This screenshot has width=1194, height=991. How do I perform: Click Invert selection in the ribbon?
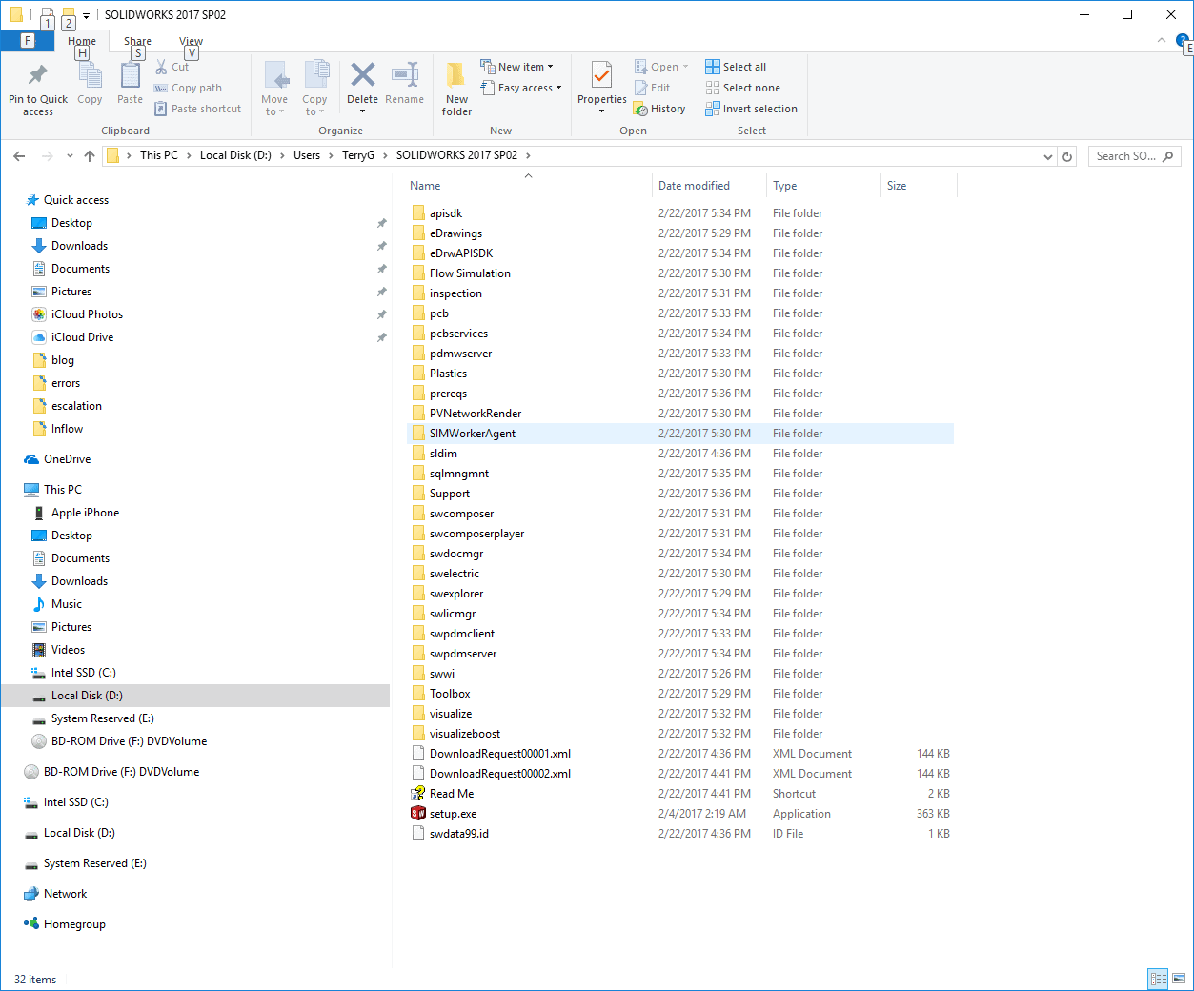click(751, 109)
